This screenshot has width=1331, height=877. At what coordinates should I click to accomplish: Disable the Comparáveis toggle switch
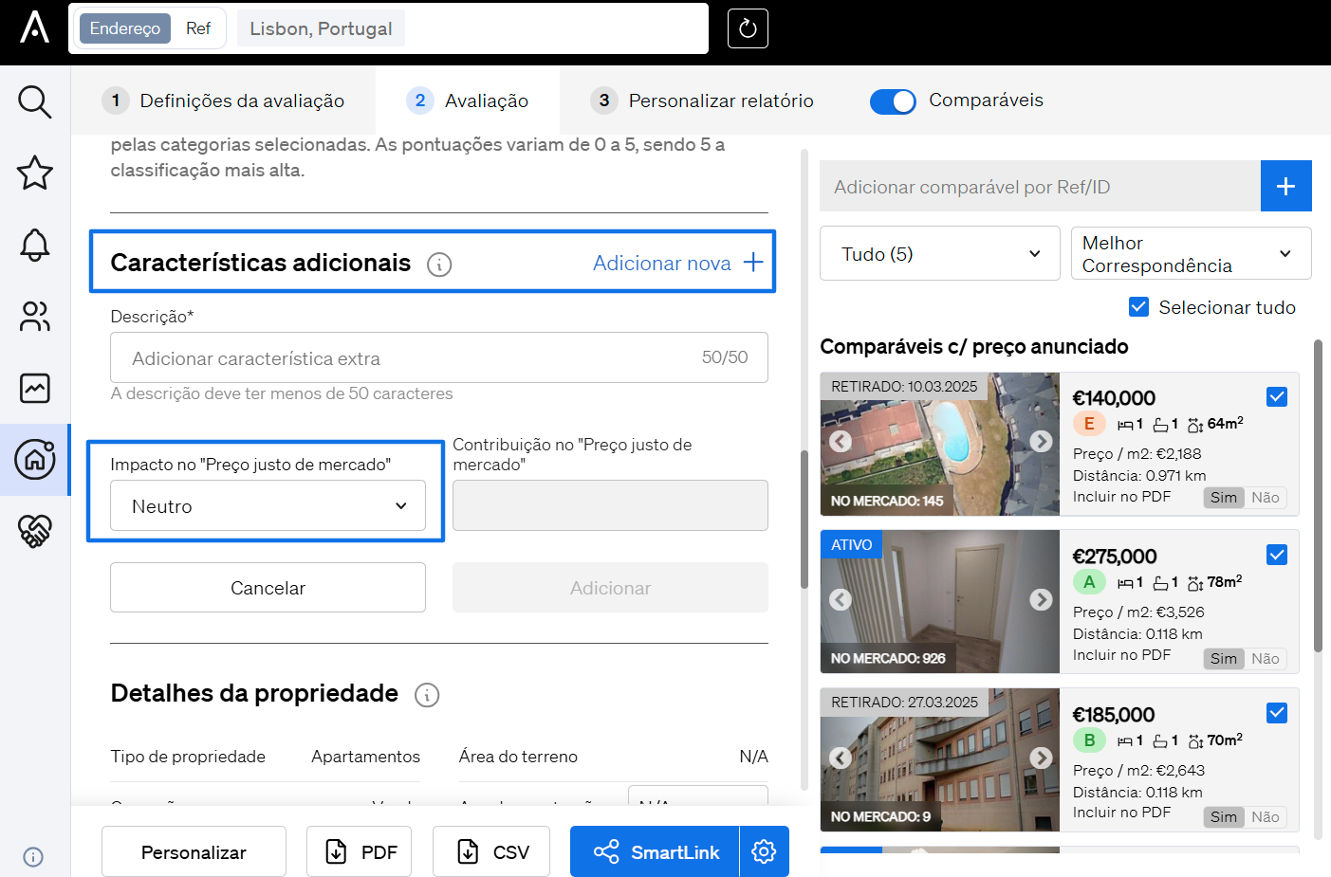click(x=893, y=101)
